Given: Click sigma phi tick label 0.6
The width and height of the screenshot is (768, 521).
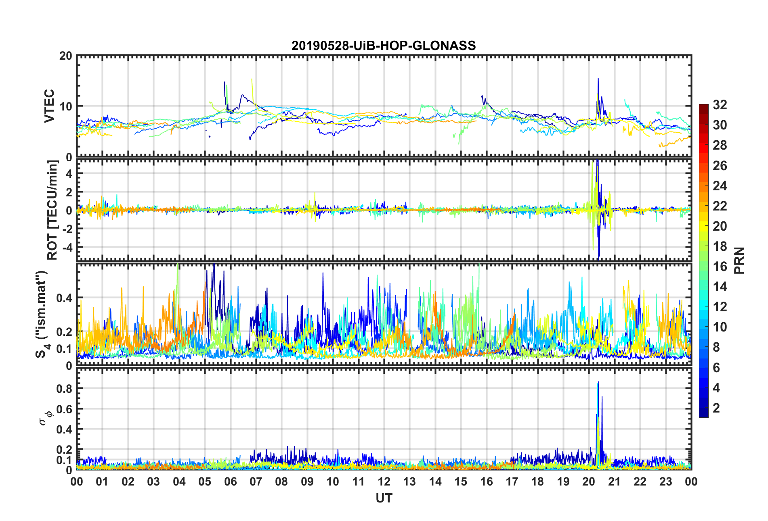Looking at the screenshot, I should (x=64, y=409).
